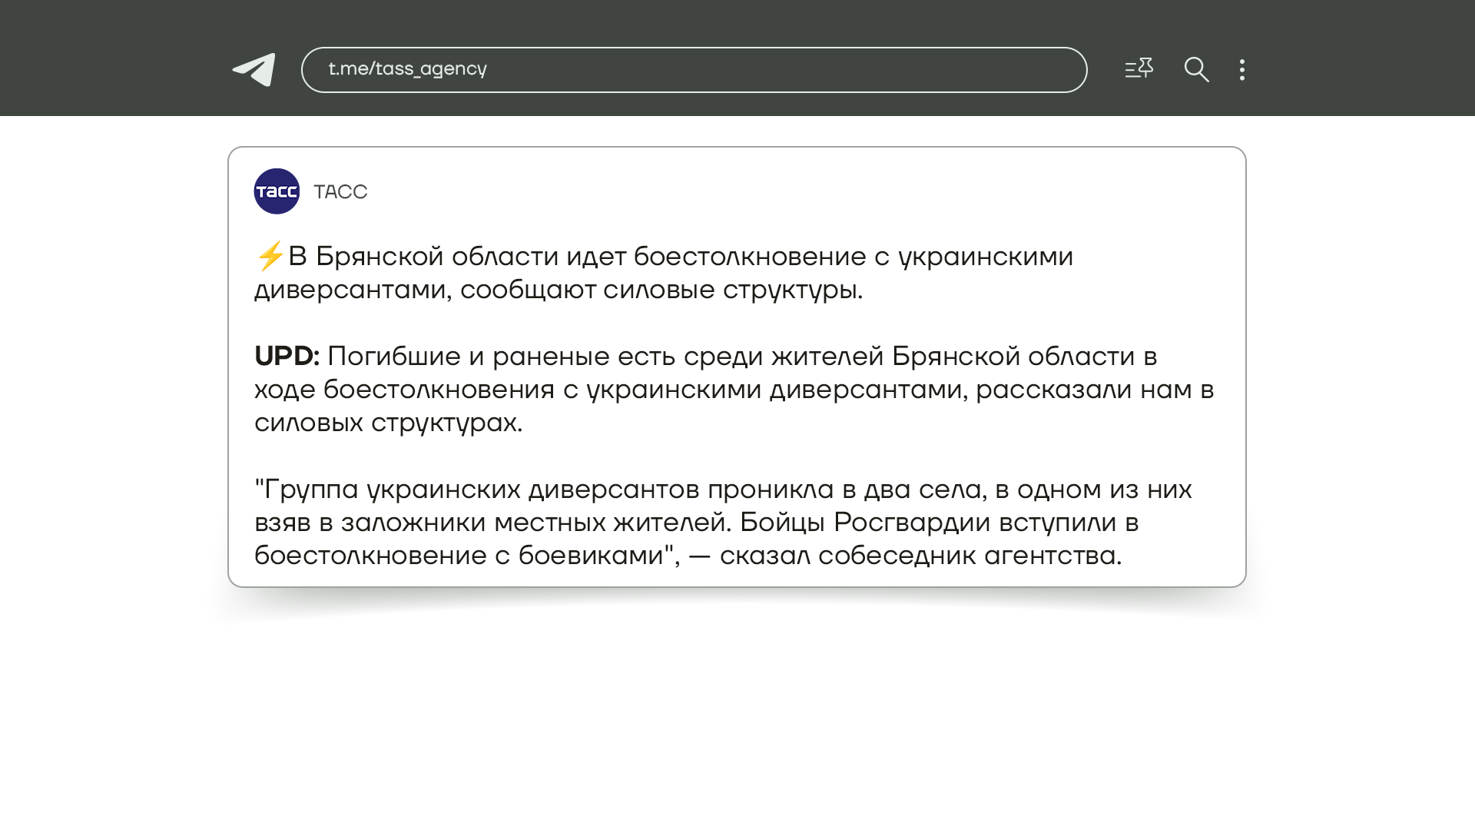Click the quote starting with Группа украинских диверсантов
Image resolution: width=1475 pixels, height=830 pixels.
[x=722, y=523]
